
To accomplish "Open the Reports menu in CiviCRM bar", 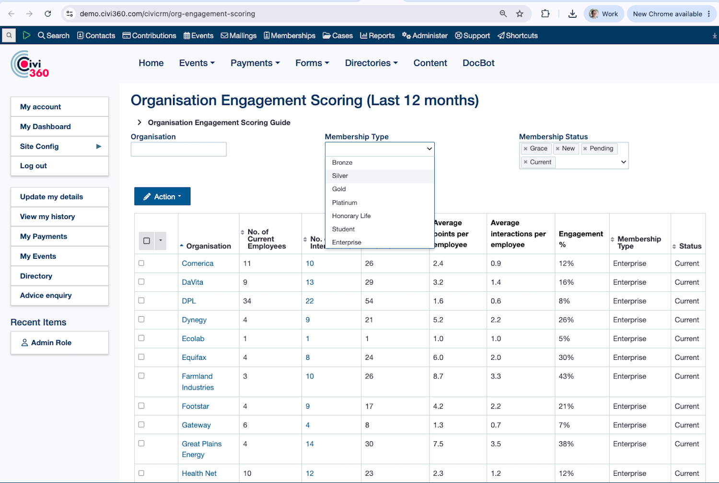I will [377, 35].
